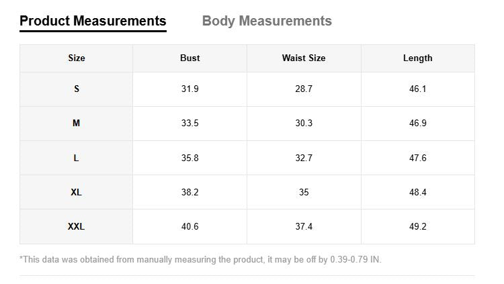Select the size XXL row label
The image size is (504, 284).
77,227
